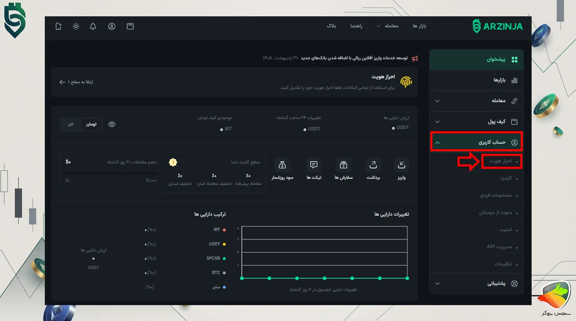
Task: Click سود روزشمار daily profit icon
Action: click(x=283, y=165)
